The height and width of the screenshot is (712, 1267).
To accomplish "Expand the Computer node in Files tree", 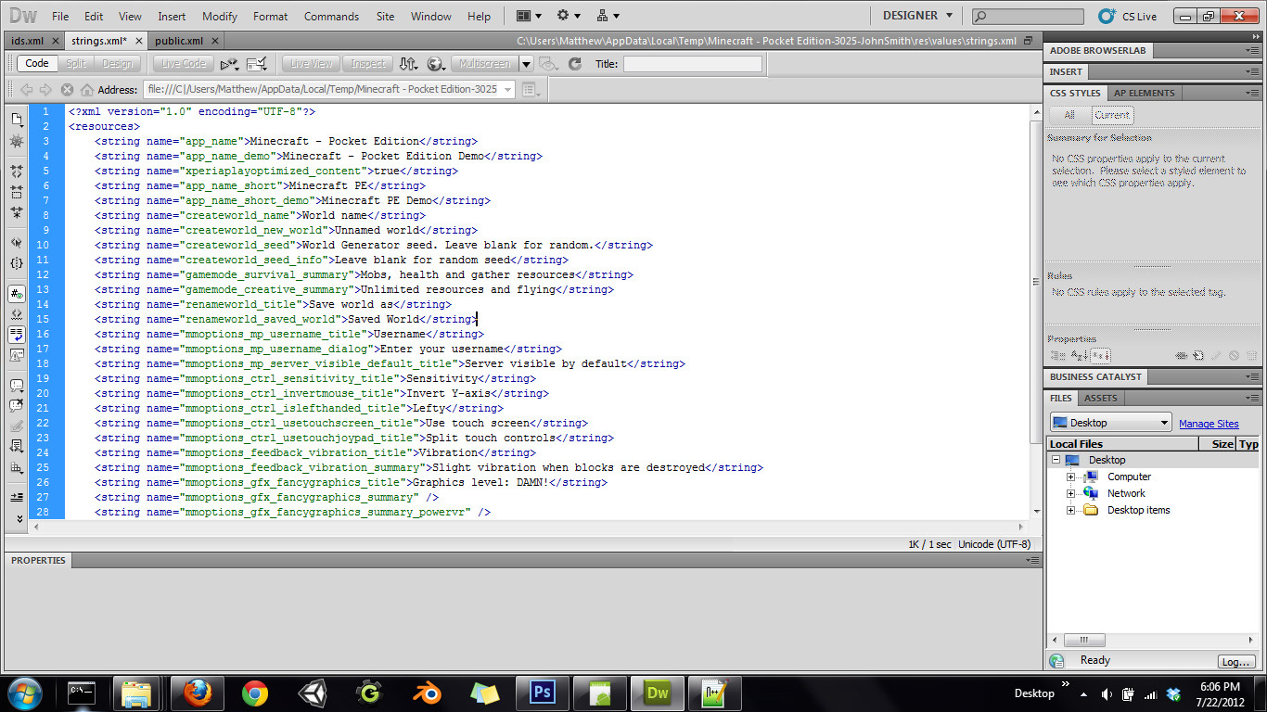I will [x=1070, y=477].
